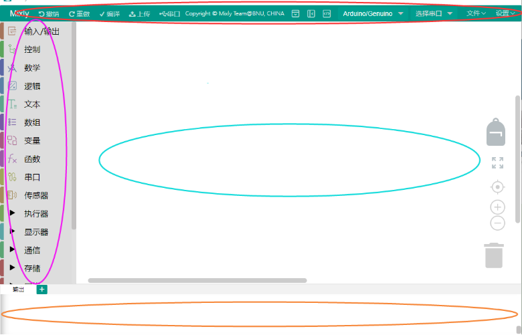Open the 文件 menu

(x=476, y=13)
